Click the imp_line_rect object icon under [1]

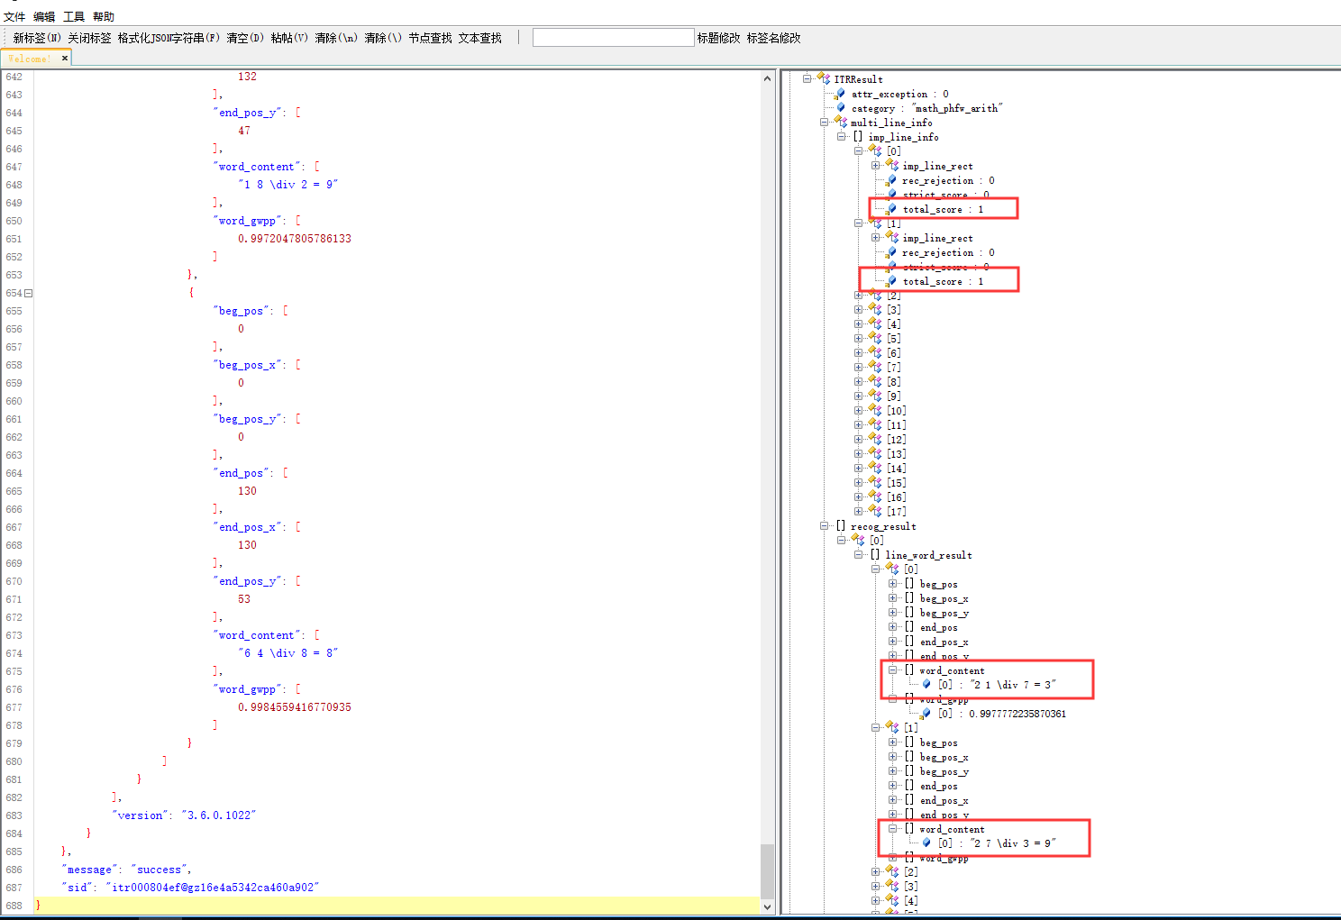click(892, 238)
